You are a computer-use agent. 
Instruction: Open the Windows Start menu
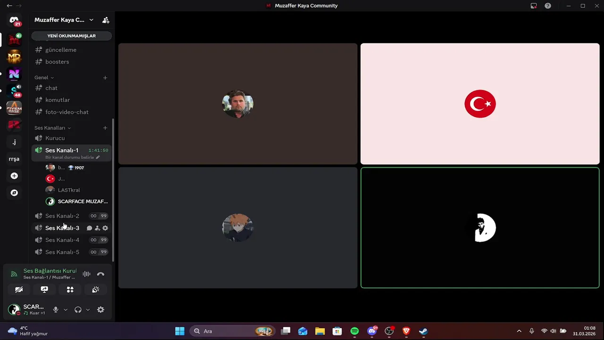(x=180, y=331)
